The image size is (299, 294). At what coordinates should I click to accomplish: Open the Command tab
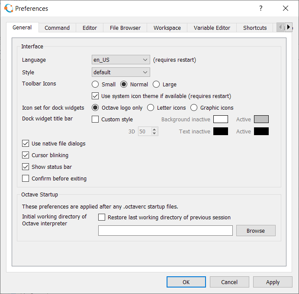[57, 28]
